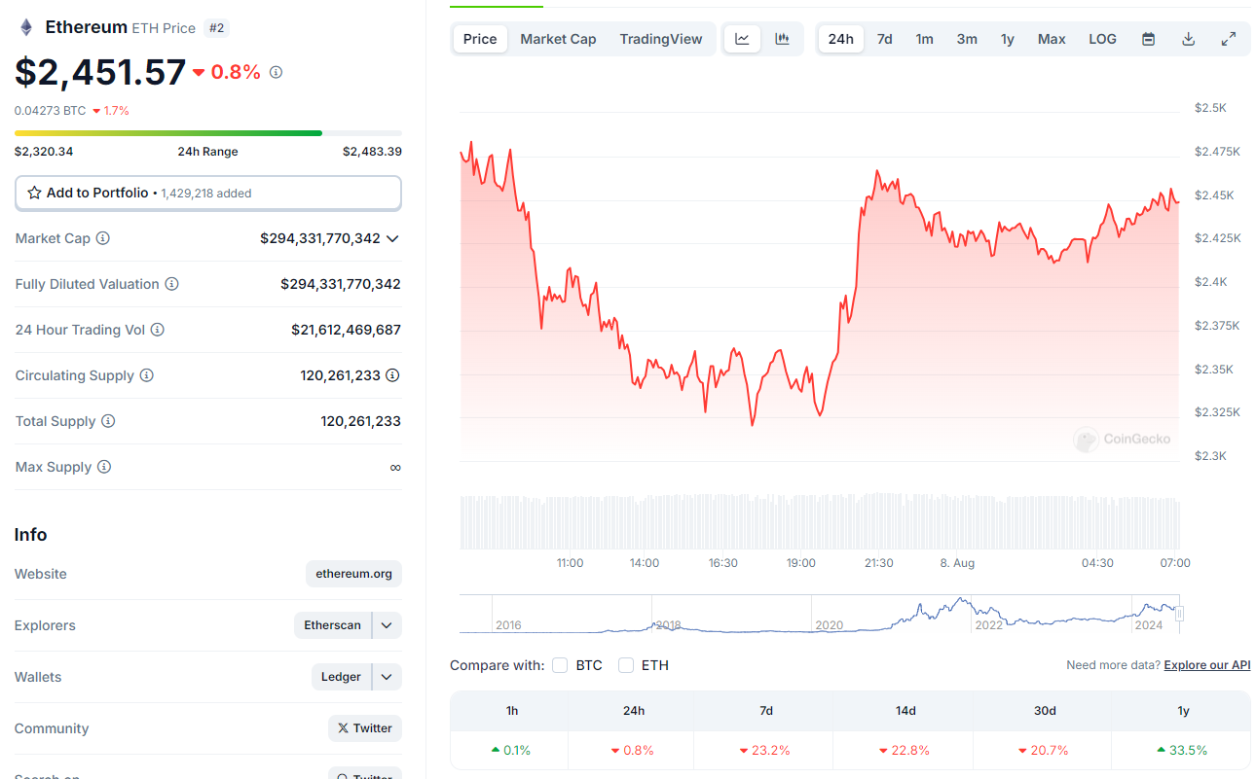Viewport: 1256px width, 779px height.
Task: Show 24 Hour Trading Vol info icon
Action: (x=157, y=330)
